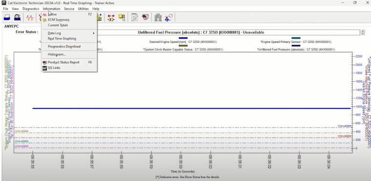
Task: Click the Error Status spinner arrows
Action: click(x=363, y=32)
